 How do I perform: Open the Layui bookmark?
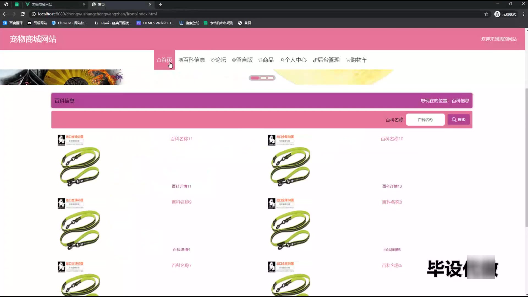click(113, 23)
